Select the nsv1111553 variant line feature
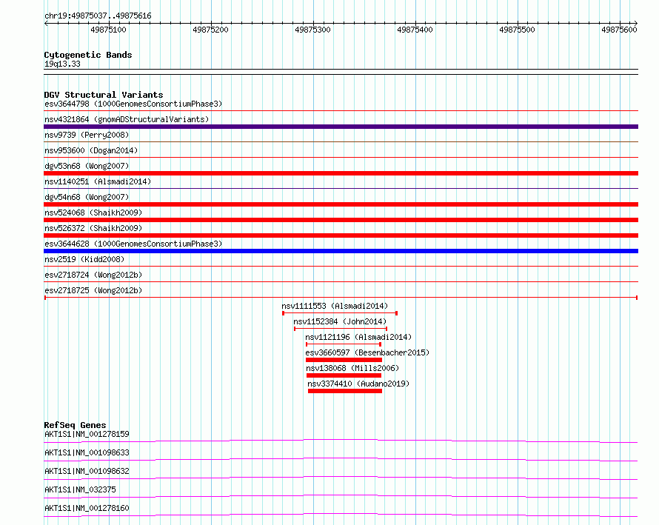 tap(340, 313)
